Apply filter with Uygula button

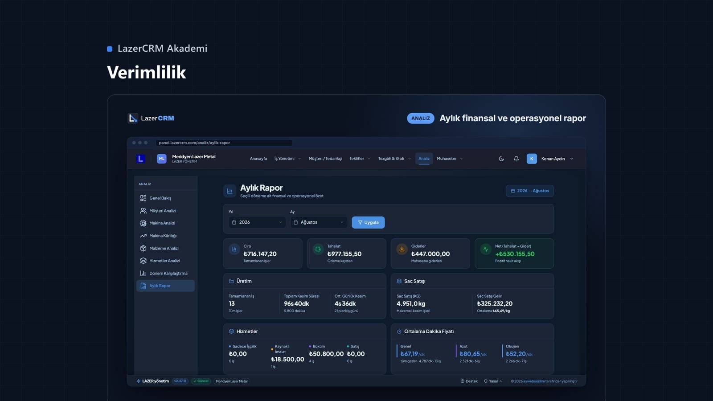point(368,222)
